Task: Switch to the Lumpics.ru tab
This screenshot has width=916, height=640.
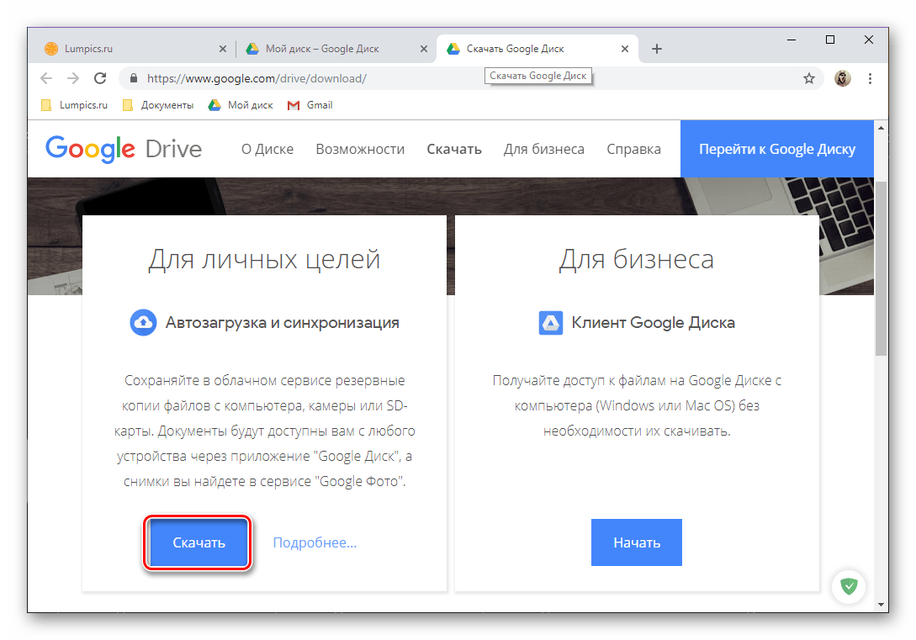Action: click(133, 49)
